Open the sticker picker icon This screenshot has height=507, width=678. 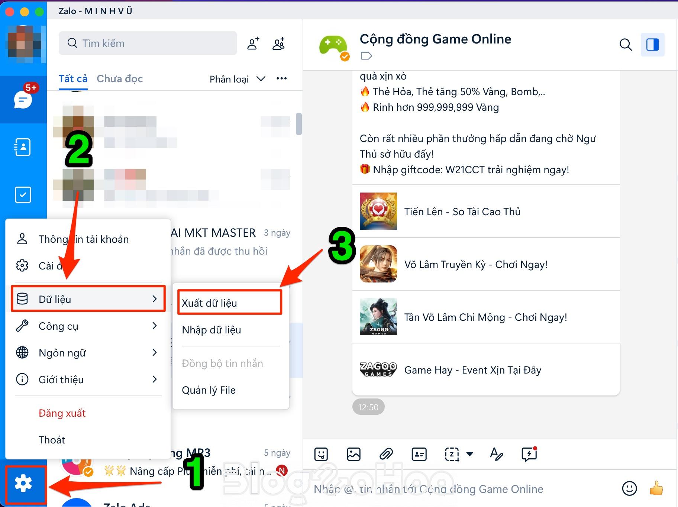(321, 454)
